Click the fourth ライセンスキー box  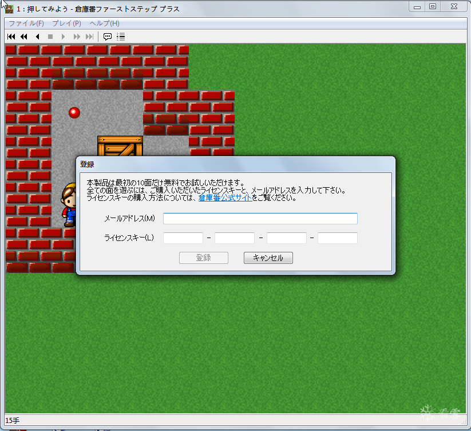click(x=338, y=238)
